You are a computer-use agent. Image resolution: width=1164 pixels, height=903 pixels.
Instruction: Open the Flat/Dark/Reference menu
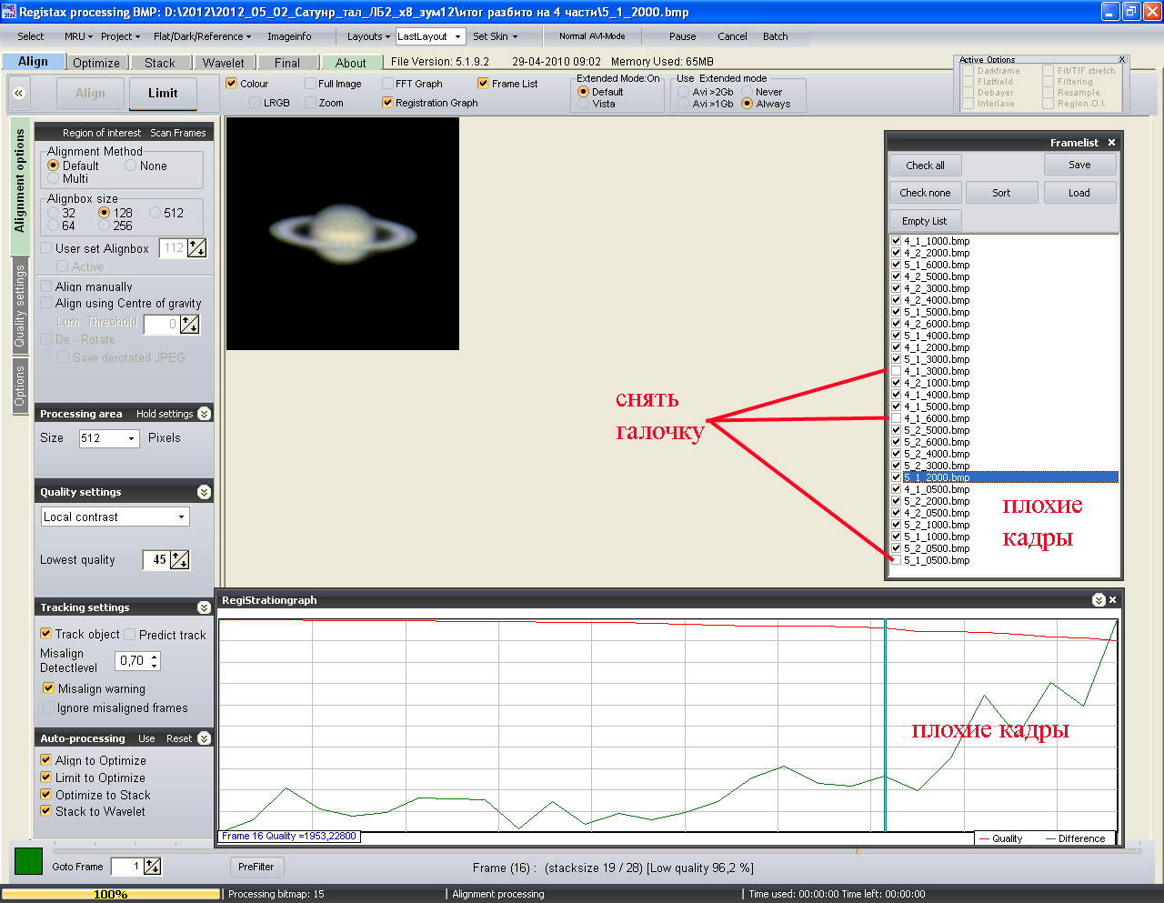tap(203, 36)
